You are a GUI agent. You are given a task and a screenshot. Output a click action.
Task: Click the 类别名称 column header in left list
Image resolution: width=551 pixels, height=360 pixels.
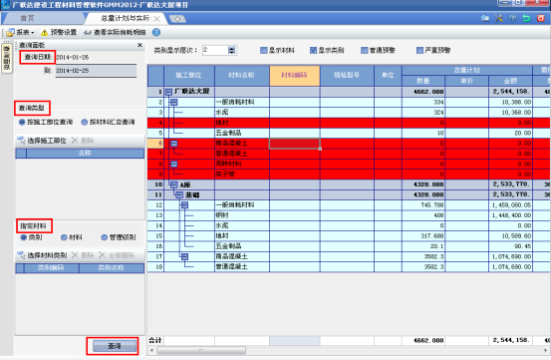[x=112, y=267]
